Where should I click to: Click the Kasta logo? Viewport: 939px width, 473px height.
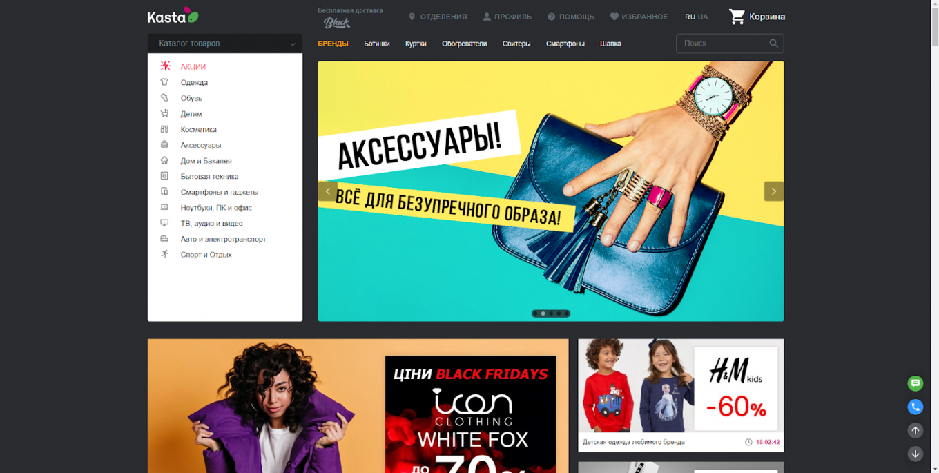(x=172, y=16)
